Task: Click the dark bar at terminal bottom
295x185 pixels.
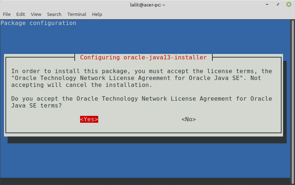Action: click(145, 181)
